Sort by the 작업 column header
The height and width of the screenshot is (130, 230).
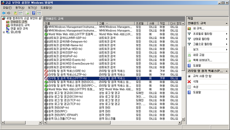pyautogui.click(x=164, y=24)
